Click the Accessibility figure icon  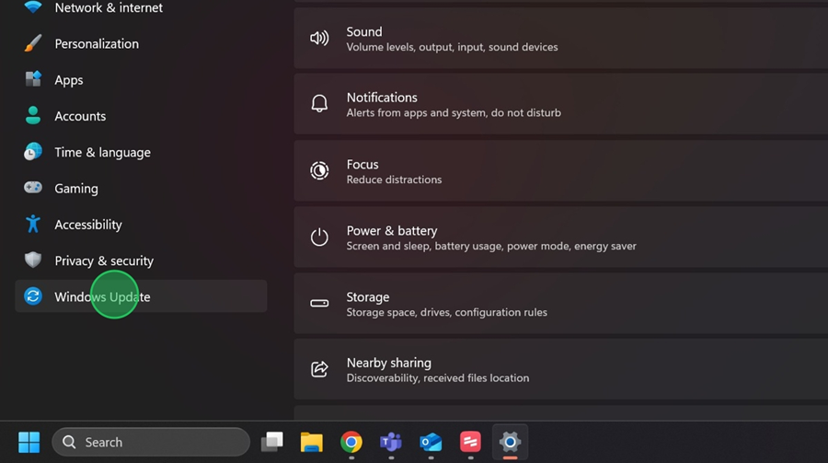pyautogui.click(x=33, y=225)
